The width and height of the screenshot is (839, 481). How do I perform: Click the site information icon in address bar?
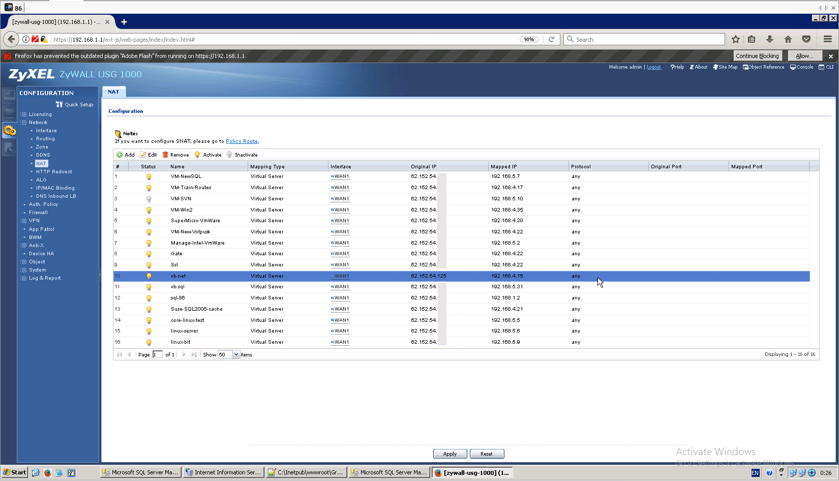pos(25,39)
